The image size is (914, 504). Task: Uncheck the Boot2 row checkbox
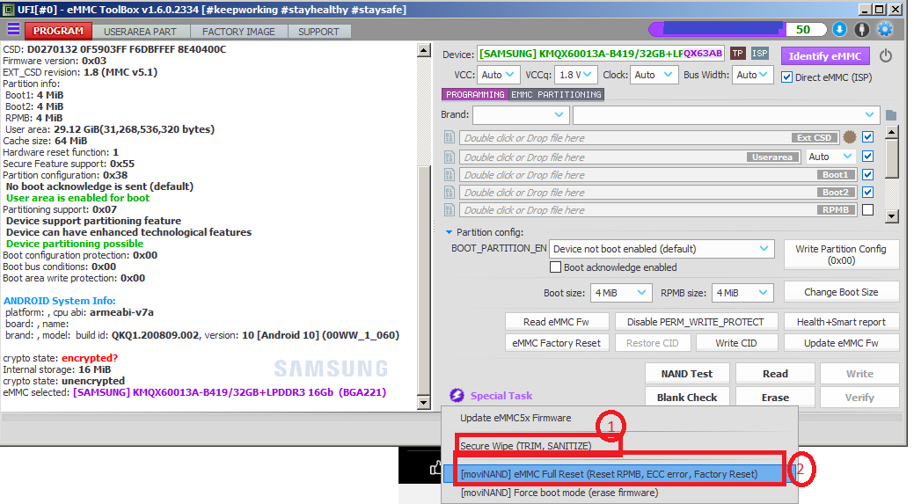868,192
